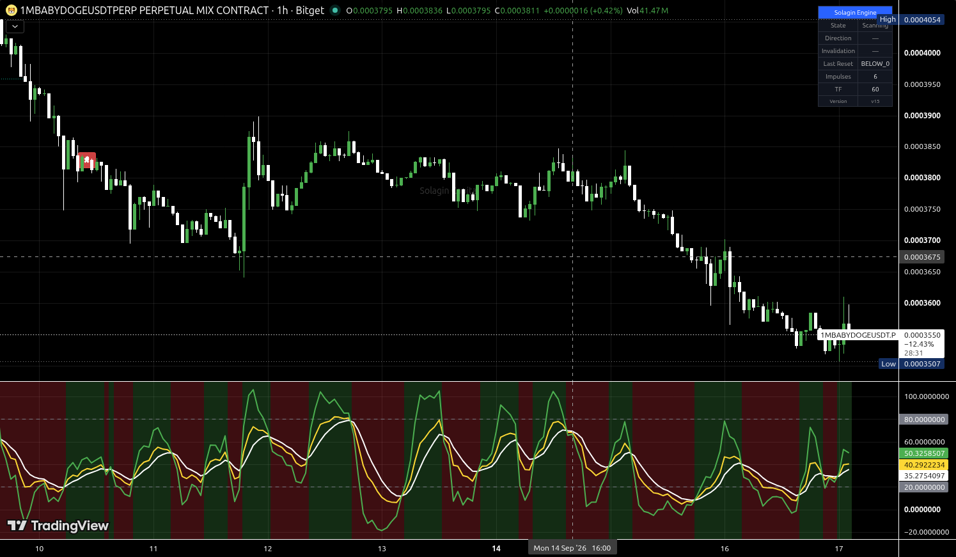Viewport: 956px width, 557px height.
Task: Click date 12 on the time axis
Action: (268, 549)
